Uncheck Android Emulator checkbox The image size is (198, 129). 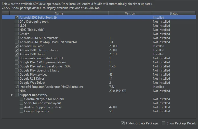coord(17,46)
